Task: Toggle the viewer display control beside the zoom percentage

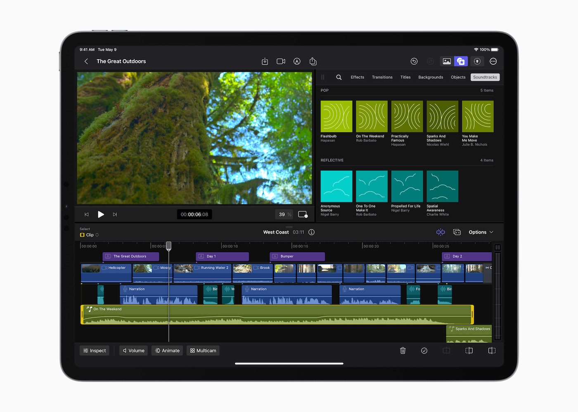Action: coord(303,214)
